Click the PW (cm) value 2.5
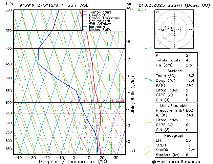213x164 pixels. (x=189, y=65)
